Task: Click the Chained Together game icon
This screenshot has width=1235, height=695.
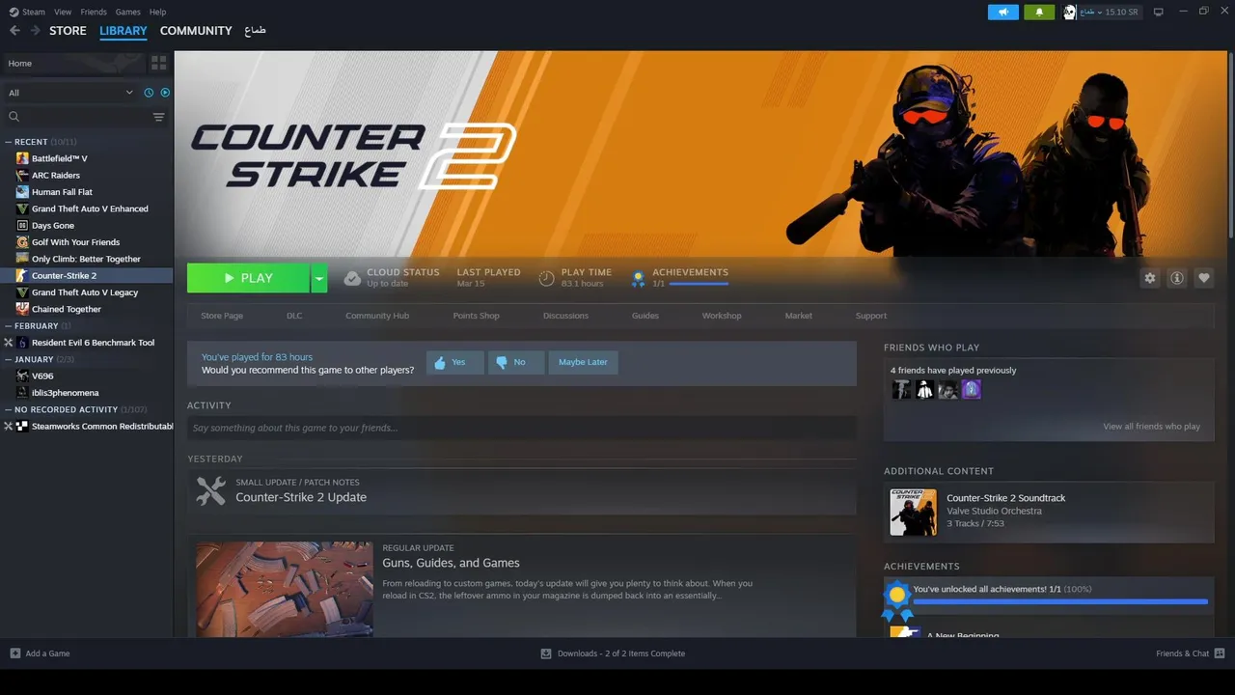Action: point(23,309)
